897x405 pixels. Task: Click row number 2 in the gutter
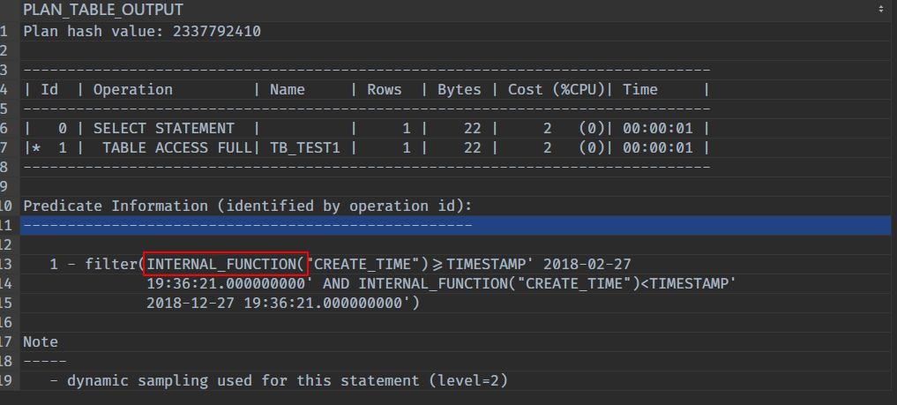click(5, 50)
